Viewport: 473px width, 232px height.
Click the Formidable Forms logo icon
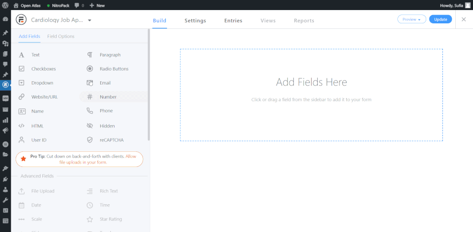click(21, 20)
